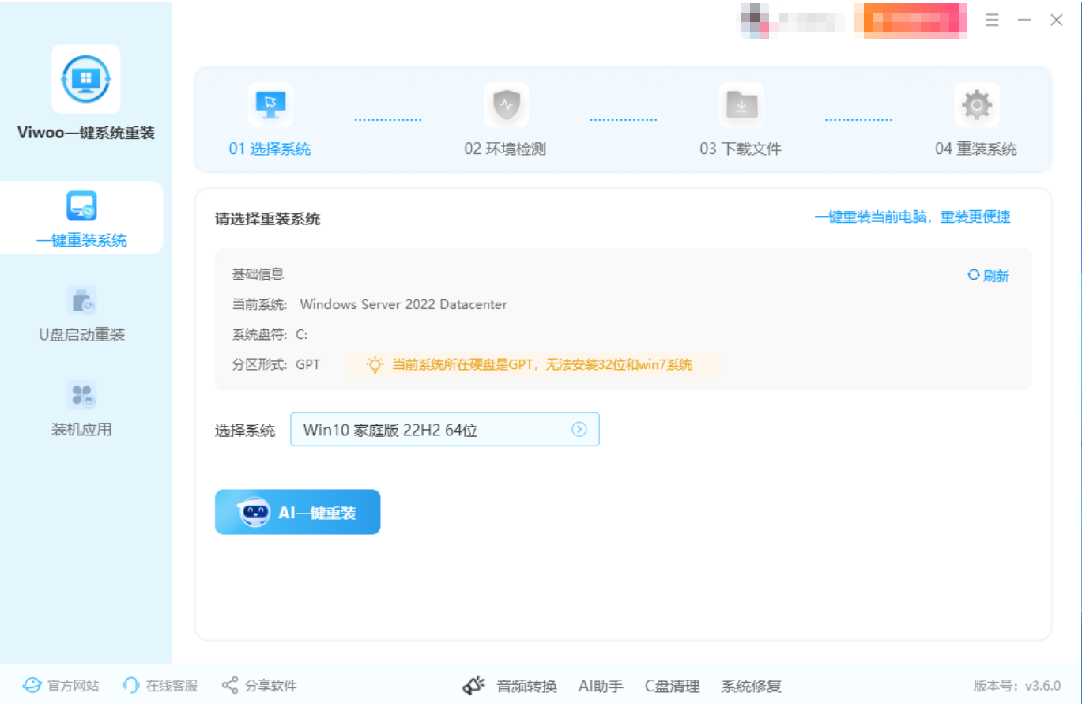Open the hamburger menu icon in title bar

pyautogui.click(x=992, y=20)
